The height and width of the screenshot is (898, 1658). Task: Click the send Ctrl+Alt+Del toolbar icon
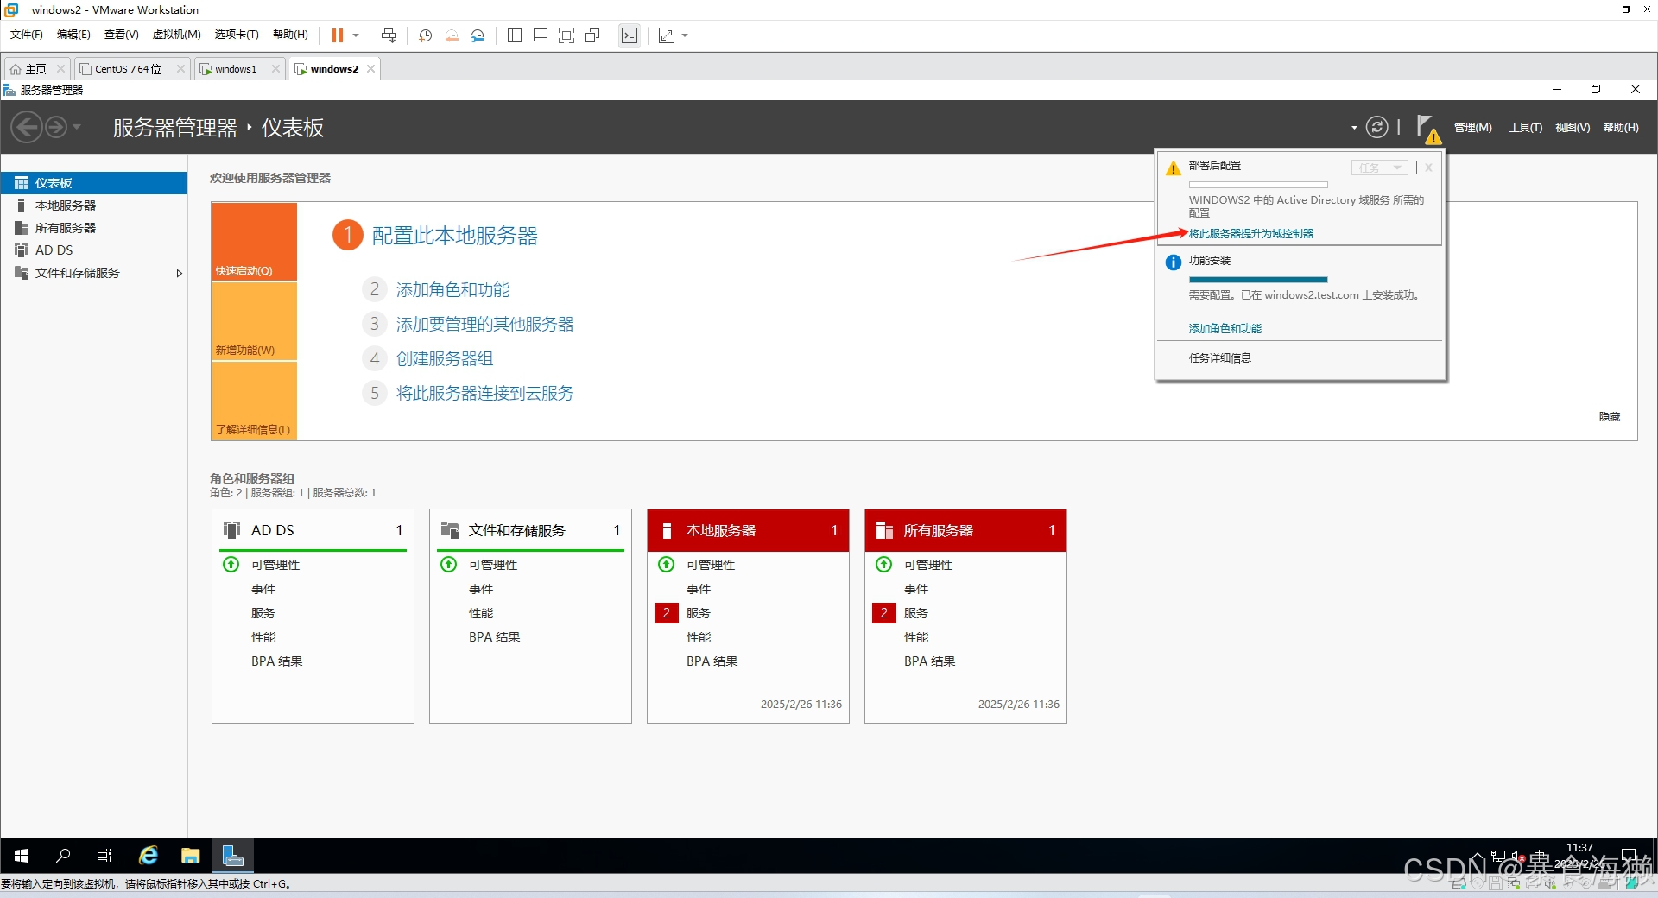pos(389,35)
